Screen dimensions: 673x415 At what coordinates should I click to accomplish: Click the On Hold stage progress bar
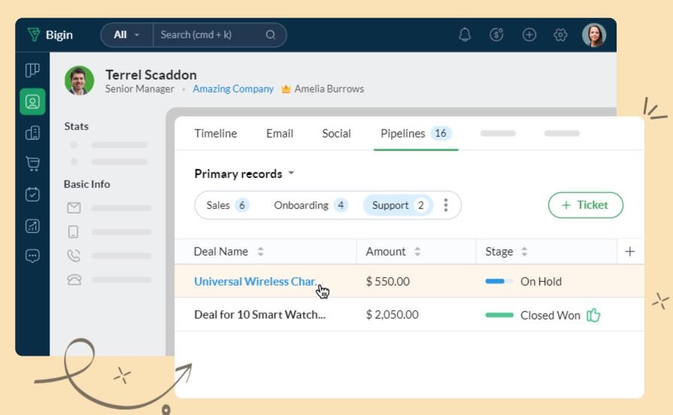click(499, 281)
